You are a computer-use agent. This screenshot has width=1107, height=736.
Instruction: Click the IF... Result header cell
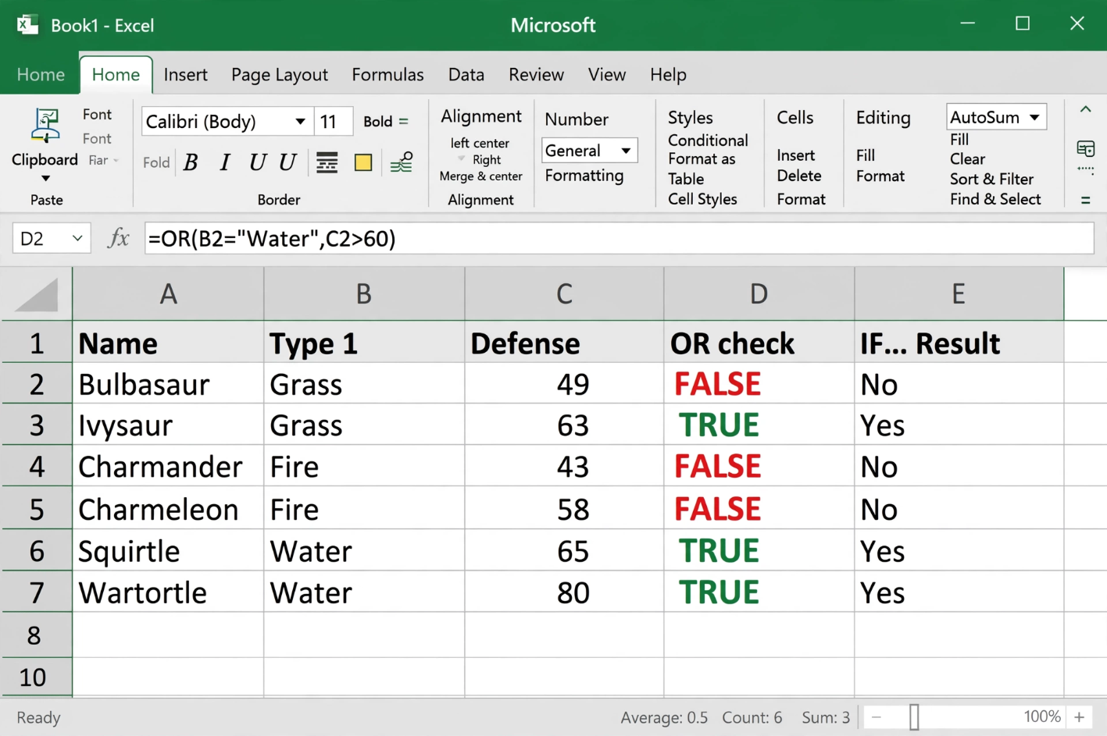click(x=959, y=343)
